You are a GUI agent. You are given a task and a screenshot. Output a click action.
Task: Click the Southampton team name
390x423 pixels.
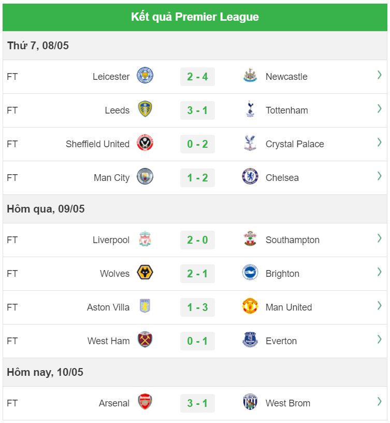click(x=293, y=240)
